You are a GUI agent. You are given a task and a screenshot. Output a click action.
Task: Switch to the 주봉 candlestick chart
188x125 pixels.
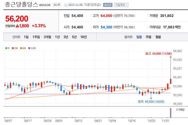click(148, 37)
